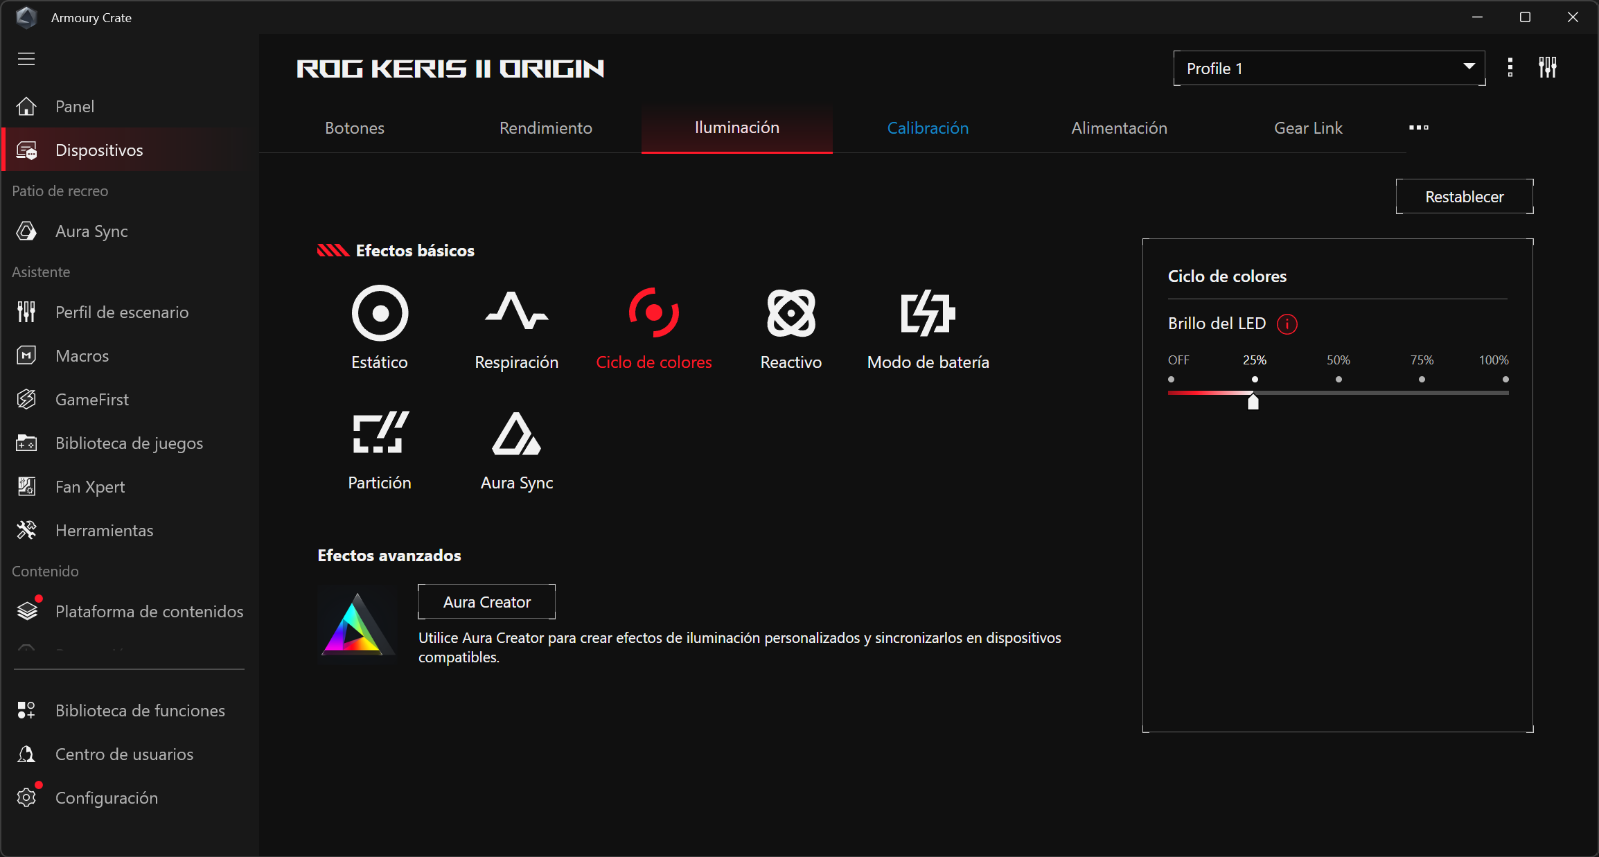This screenshot has width=1599, height=857.
Task: Open Aura Sync from the sidebar
Action: pyautogui.click(x=130, y=231)
